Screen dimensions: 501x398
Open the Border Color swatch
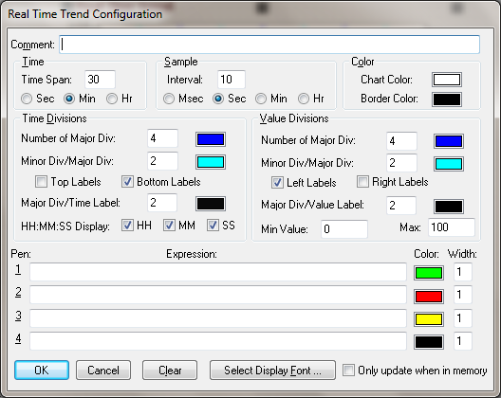pyautogui.click(x=447, y=99)
